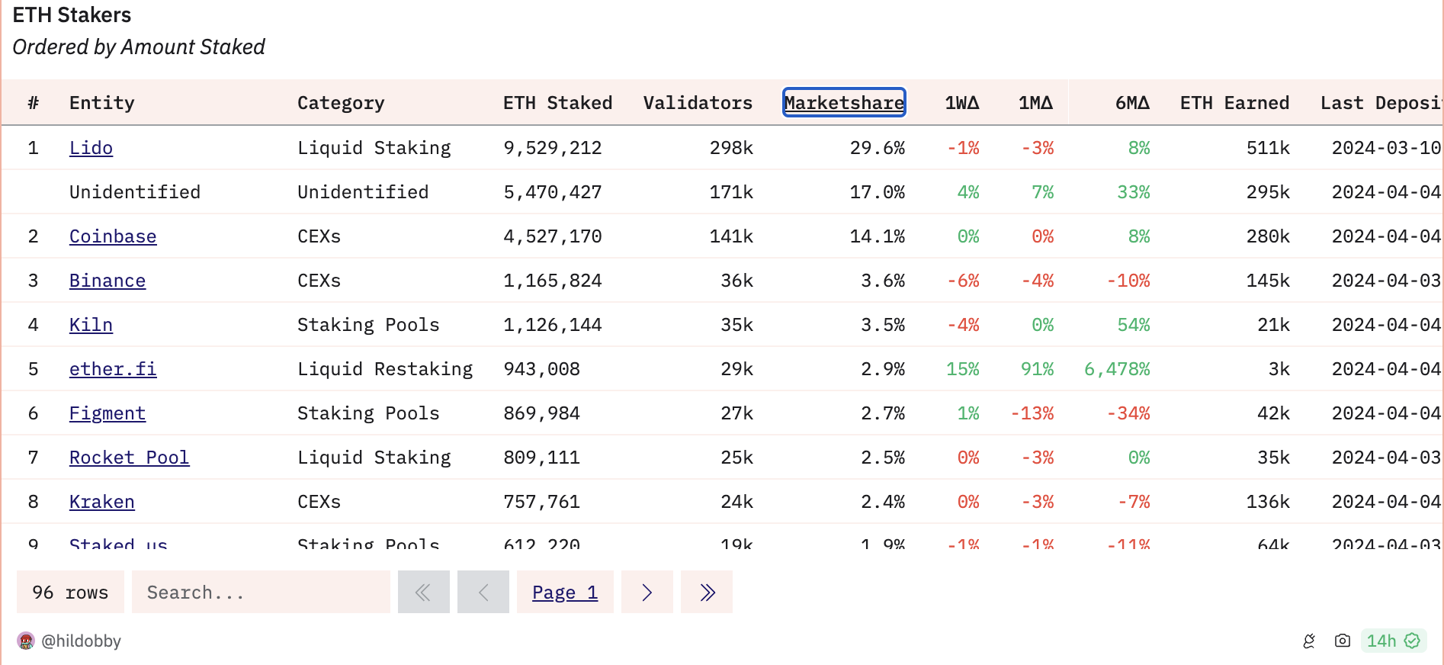Open the Coinbase entity link
The width and height of the screenshot is (1444, 665).
113,236
